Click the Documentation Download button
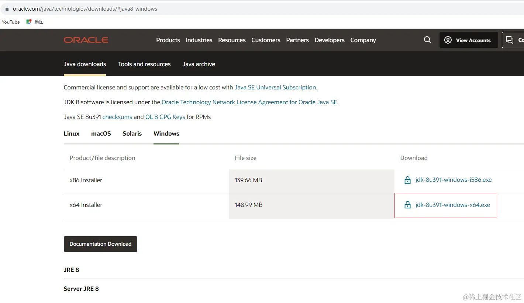524x303 pixels. click(x=100, y=244)
